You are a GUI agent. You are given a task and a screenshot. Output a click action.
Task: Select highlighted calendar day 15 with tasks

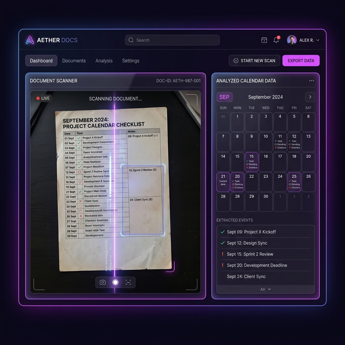coord(251,162)
